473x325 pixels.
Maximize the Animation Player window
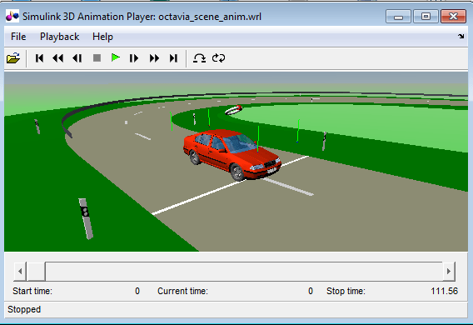[426, 17]
